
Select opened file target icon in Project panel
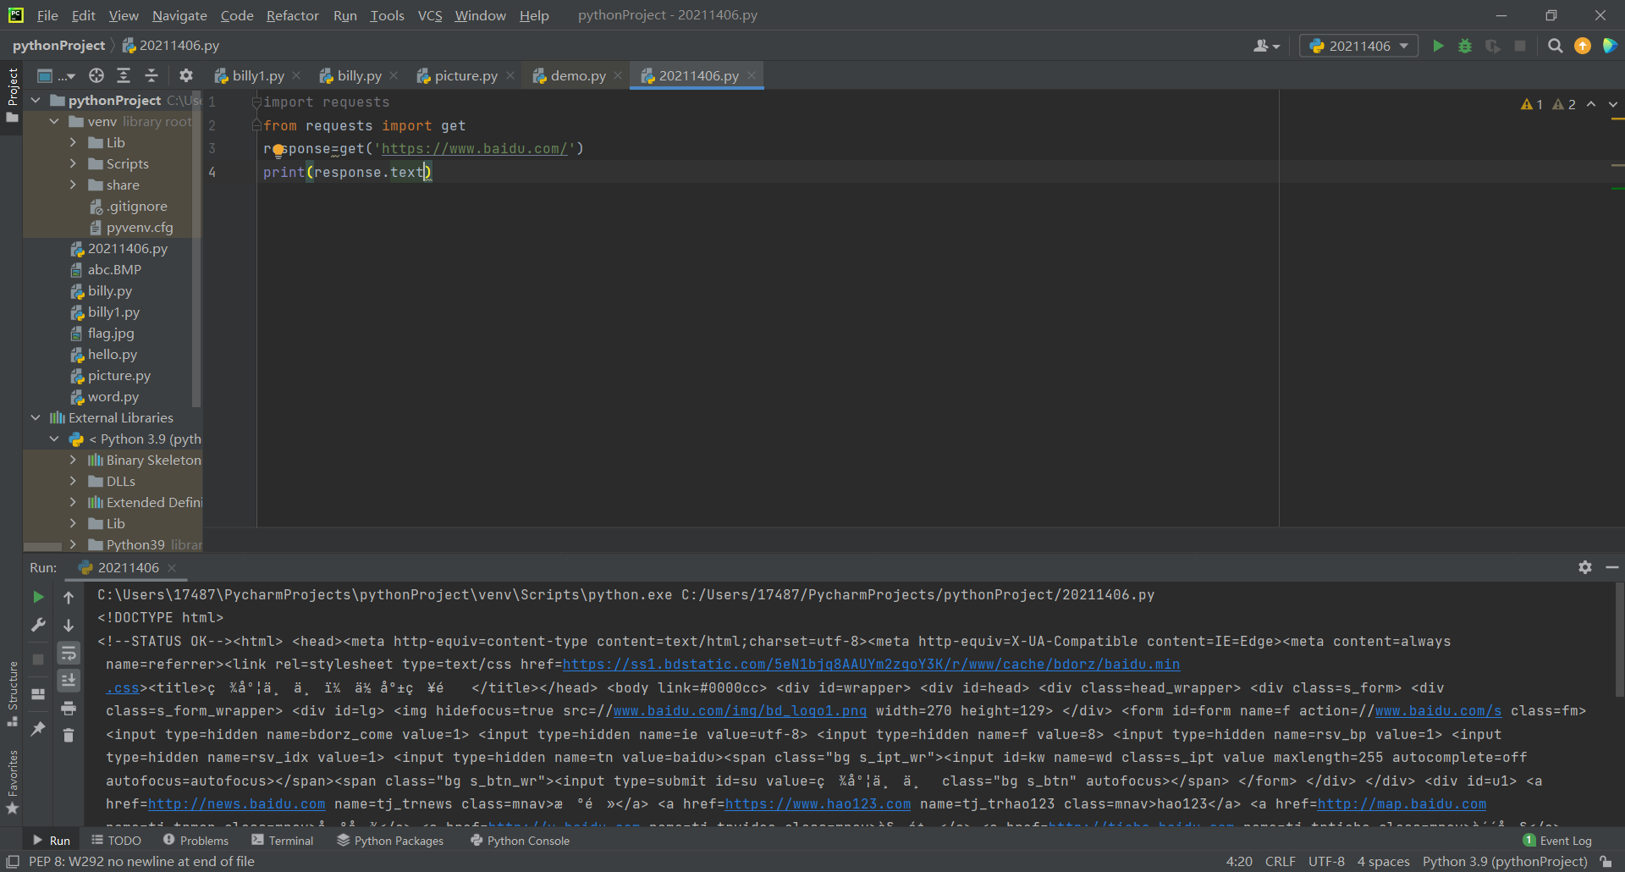pos(96,75)
